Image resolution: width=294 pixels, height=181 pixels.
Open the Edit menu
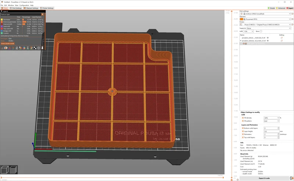pos(6,5)
